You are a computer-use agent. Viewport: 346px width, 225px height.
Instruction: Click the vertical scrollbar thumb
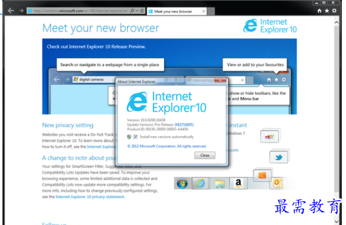[337, 109]
